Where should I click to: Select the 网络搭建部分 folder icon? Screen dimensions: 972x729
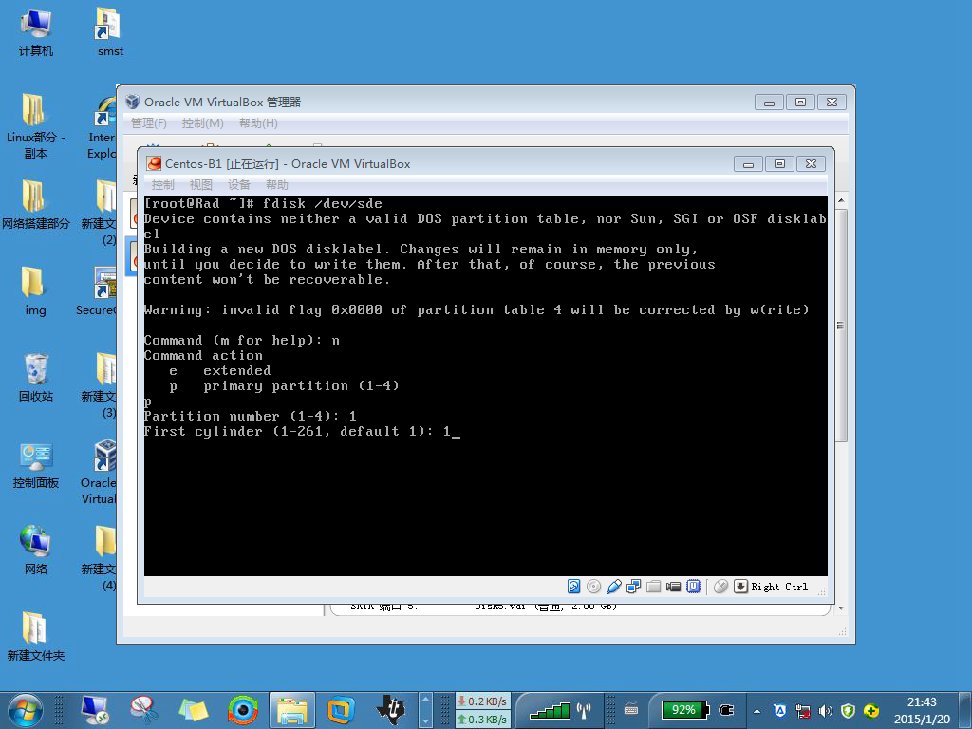pos(35,205)
